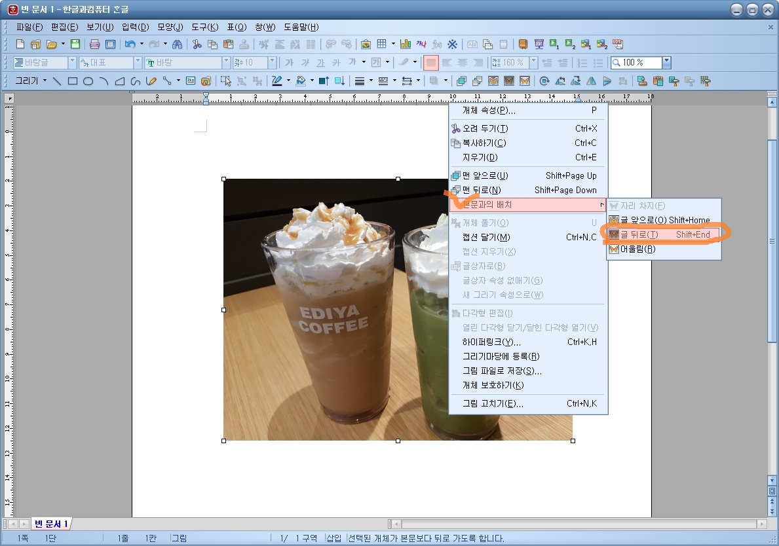This screenshot has height=546, width=779.
Task: Expand the line thickness dropdown arrow
Action: [371, 81]
